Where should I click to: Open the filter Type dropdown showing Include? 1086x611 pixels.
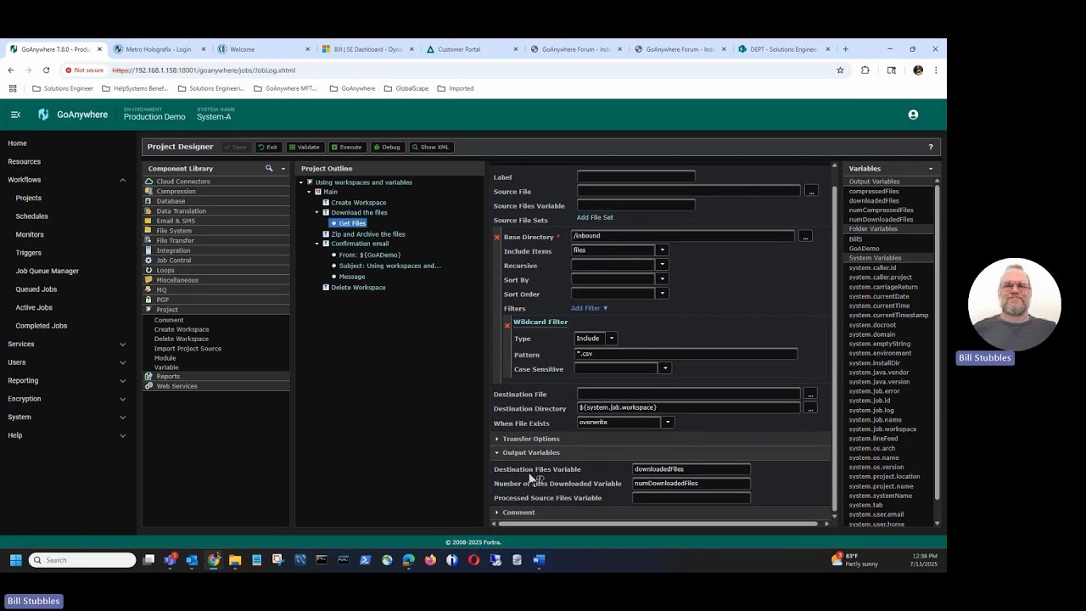611,339
